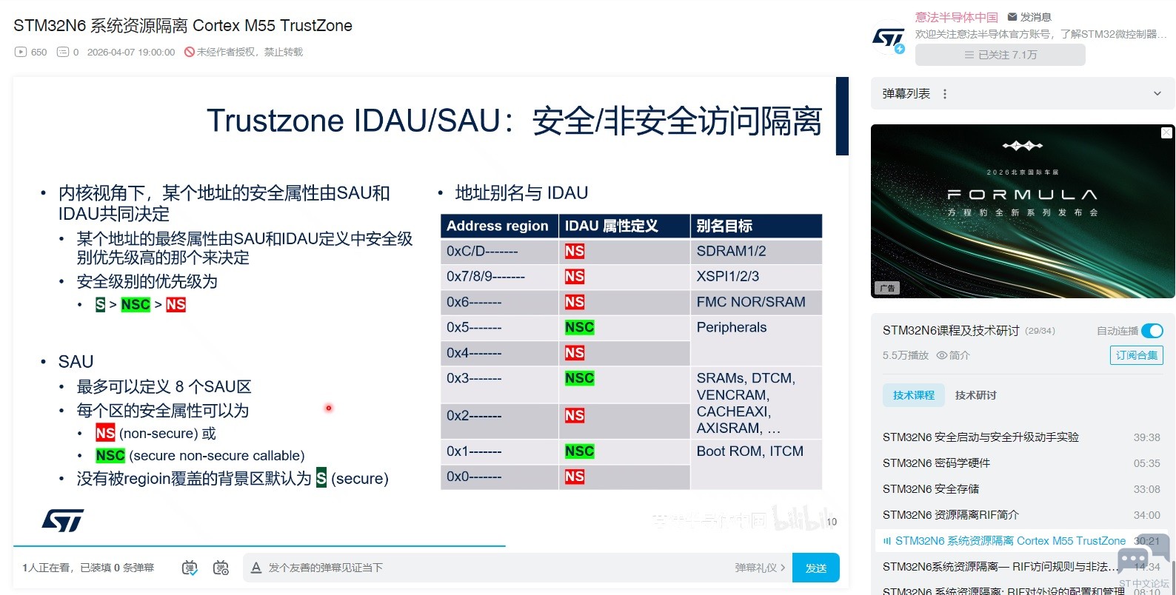Screen dimensions: 1176x595
Task: Click the 2026-04-07 19:00:00 publish date
Action: 131,52
